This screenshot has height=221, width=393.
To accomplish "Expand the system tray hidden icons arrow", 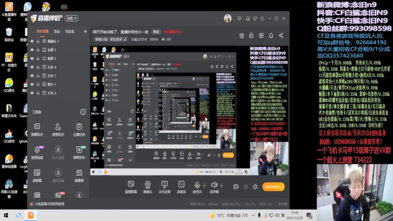I will pos(253,215).
